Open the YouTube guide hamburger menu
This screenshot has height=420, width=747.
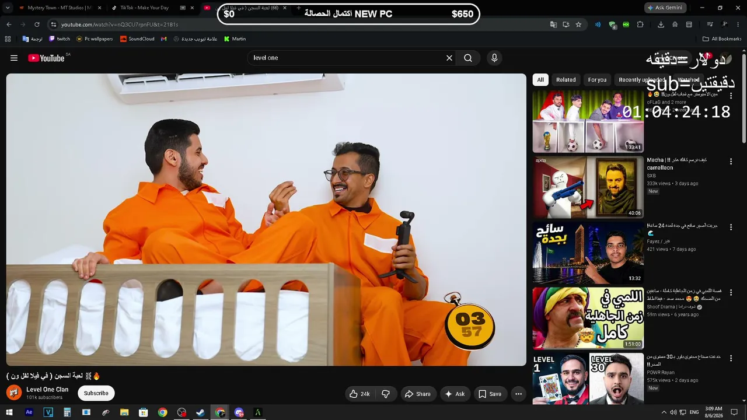pos(14,58)
